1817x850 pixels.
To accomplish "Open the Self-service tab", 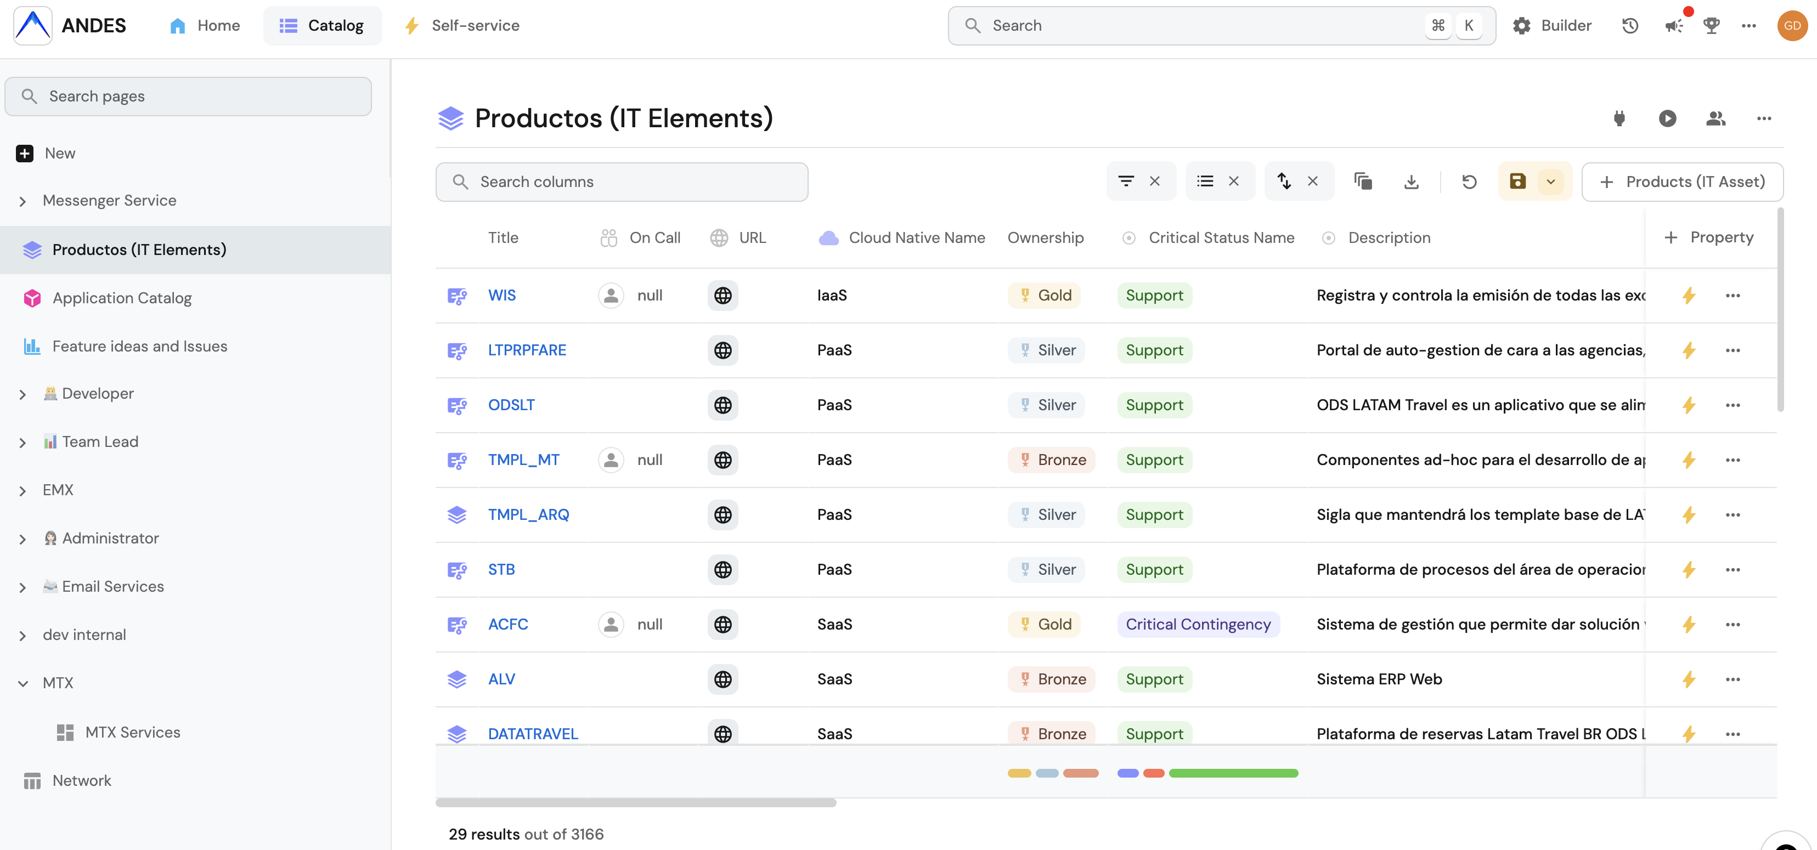I will tap(462, 25).
